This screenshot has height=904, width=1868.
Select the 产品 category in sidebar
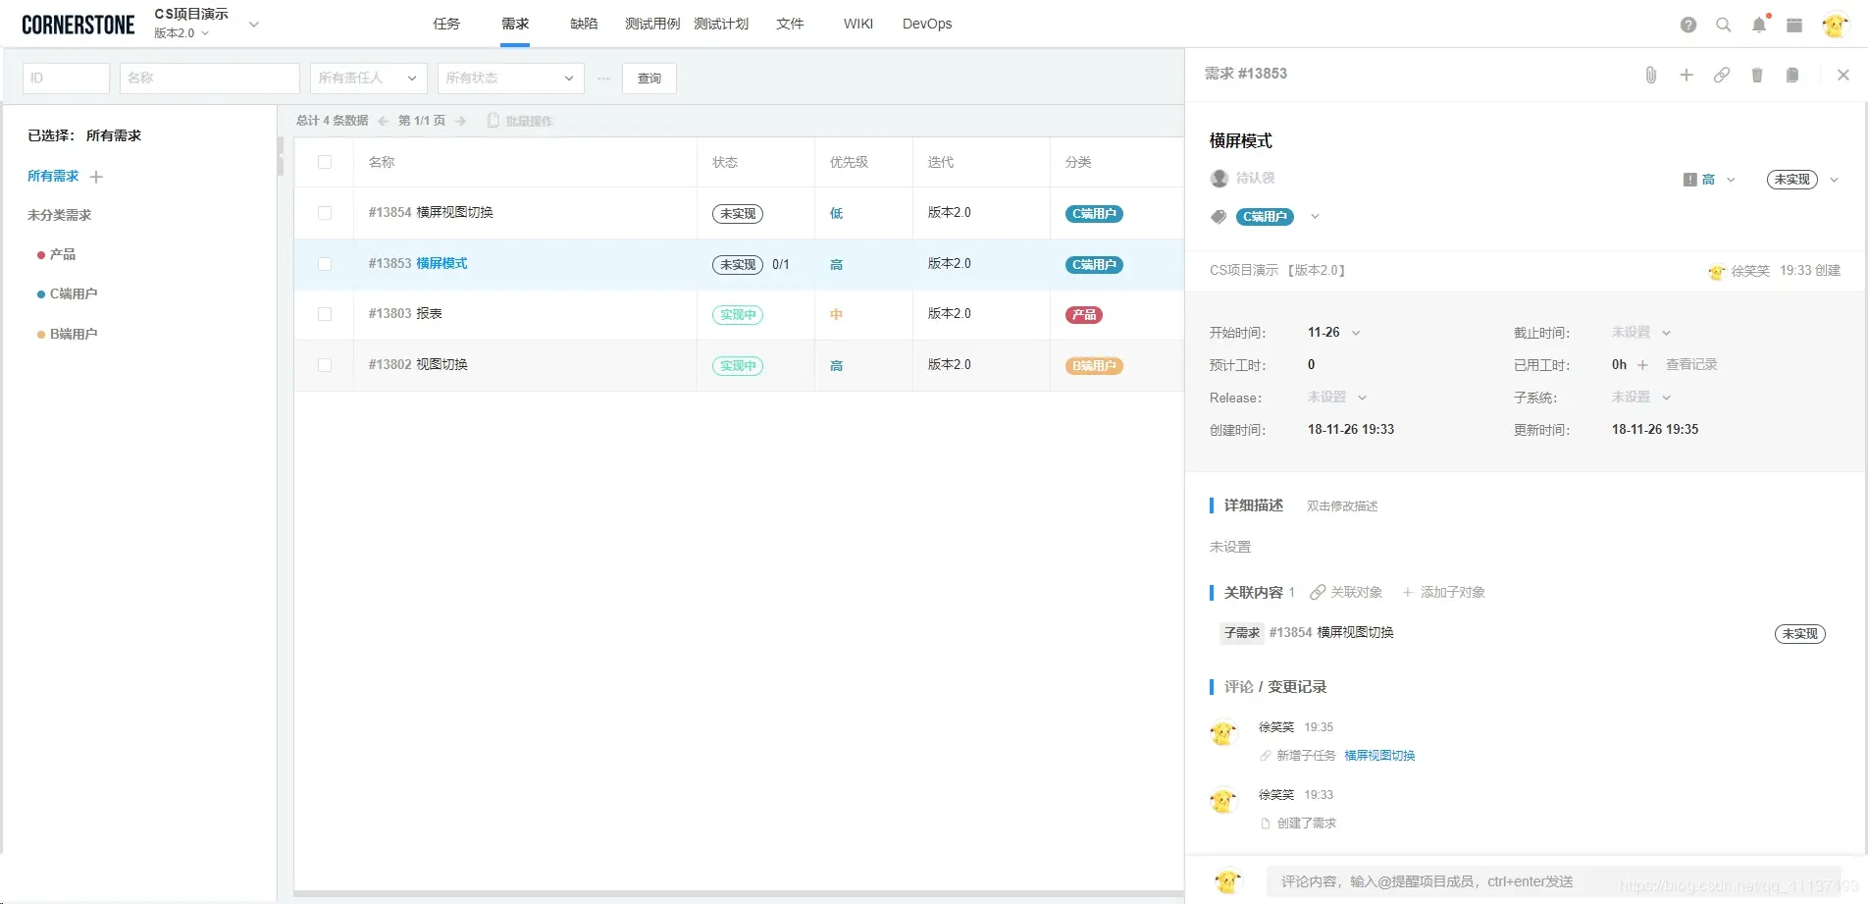63,255
